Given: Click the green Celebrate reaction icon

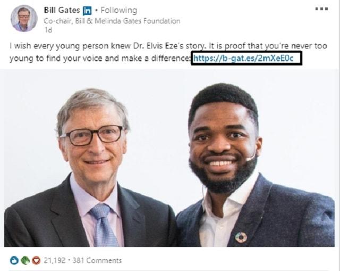Looking at the screenshot, I should pos(24,260).
